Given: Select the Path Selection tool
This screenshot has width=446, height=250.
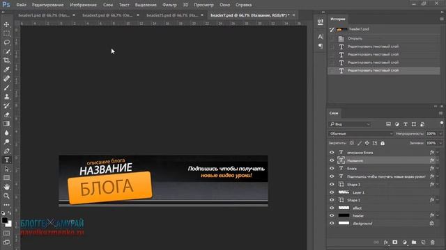Looking at the screenshot, I should (x=6, y=169).
